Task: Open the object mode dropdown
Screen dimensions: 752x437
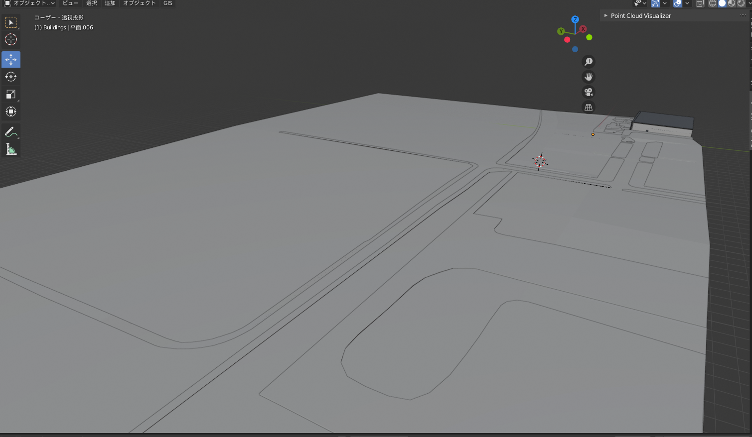Action: 29,3
